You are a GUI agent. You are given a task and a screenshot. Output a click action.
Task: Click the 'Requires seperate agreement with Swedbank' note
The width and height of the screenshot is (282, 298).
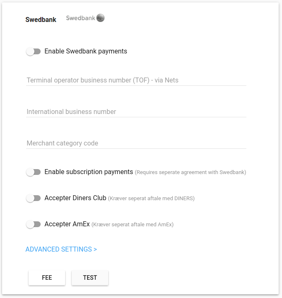pos(190,172)
